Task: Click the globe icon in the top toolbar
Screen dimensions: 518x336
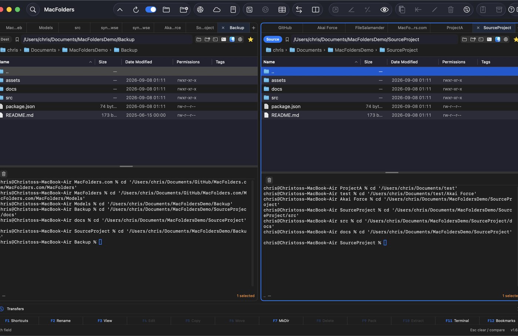Action: (200, 10)
